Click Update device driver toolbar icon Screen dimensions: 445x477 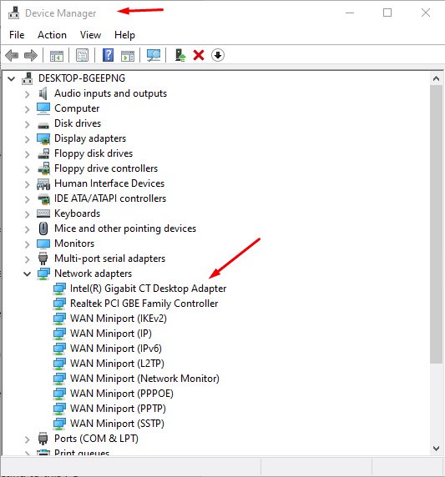[x=180, y=55]
